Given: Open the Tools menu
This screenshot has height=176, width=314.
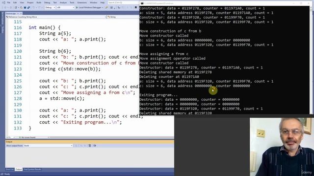Looking at the screenshot, I should pyautogui.click(x=72, y=2).
